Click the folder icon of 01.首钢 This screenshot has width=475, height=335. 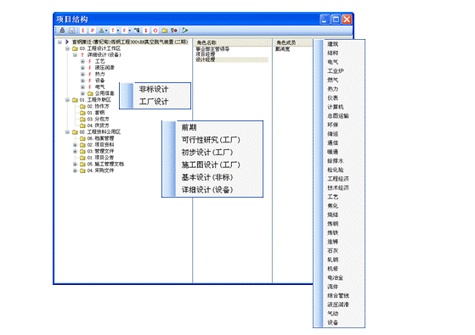[82, 113]
